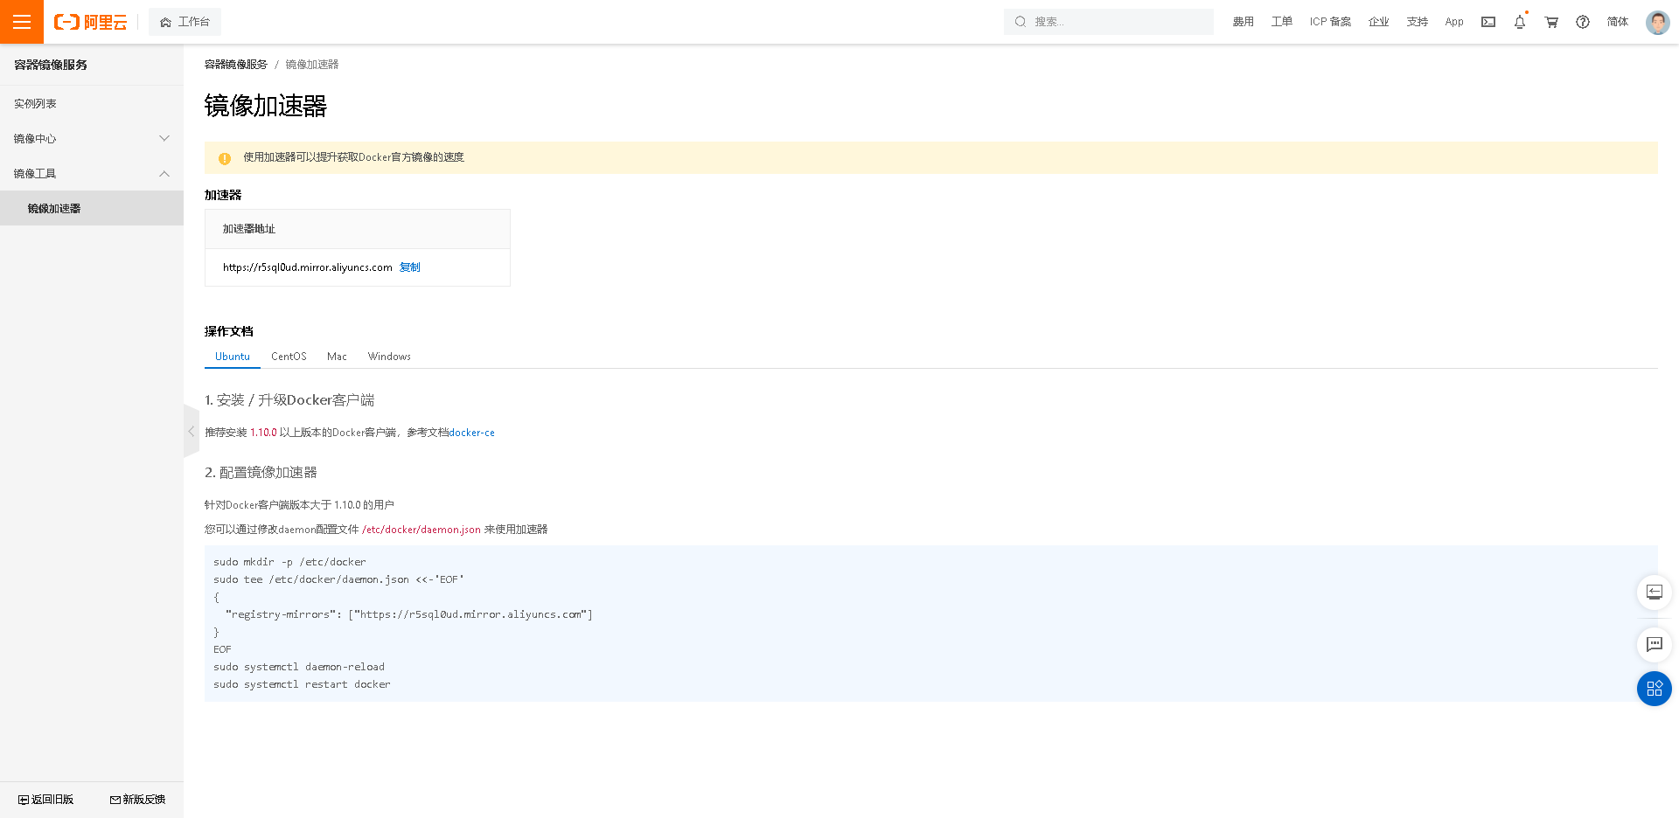This screenshot has height=818, width=1679.
Task: Open the user avatar
Action: click(x=1657, y=22)
